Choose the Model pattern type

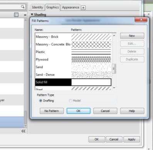pos(70,100)
